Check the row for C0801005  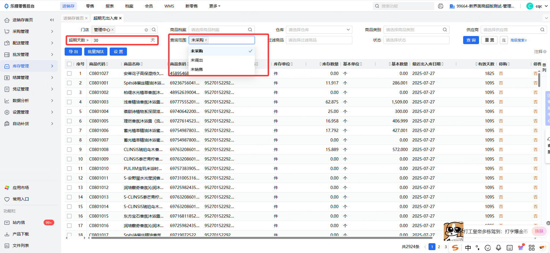coord(69,121)
